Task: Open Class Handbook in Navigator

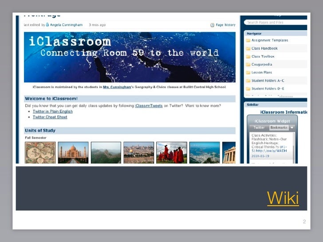Action: (x=264, y=48)
